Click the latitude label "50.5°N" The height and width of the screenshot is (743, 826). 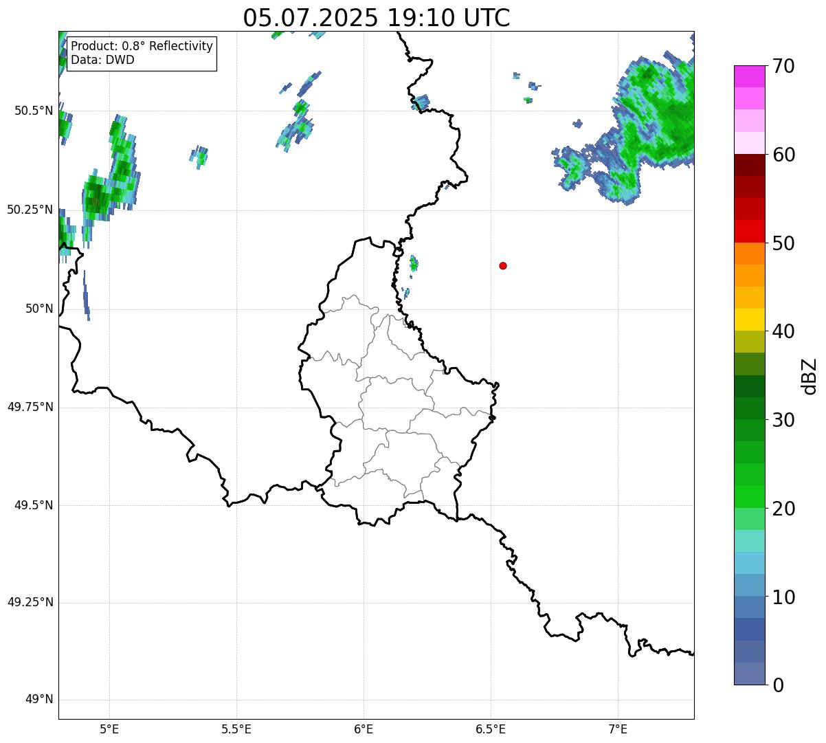tap(34, 111)
